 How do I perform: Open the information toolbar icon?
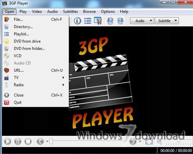point(78,20)
